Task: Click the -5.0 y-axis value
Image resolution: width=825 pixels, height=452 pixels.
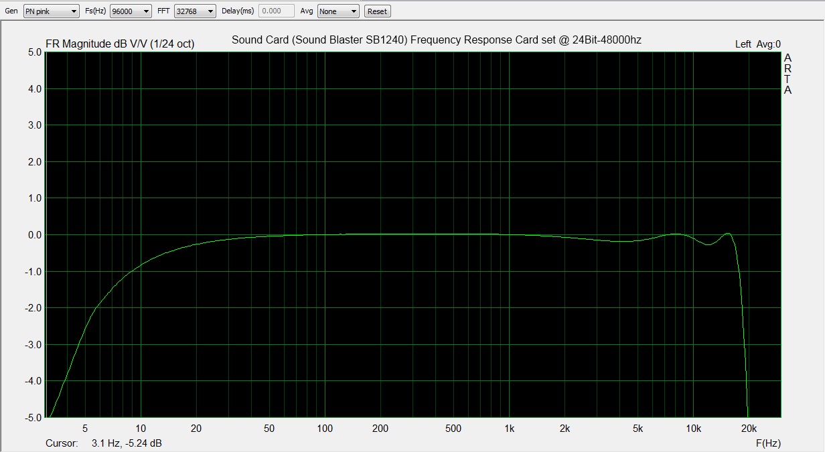Action: (33, 417)
